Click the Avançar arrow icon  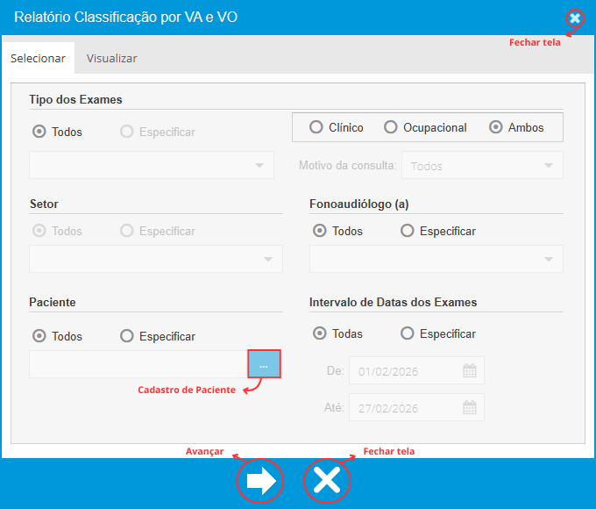(261, 481)
